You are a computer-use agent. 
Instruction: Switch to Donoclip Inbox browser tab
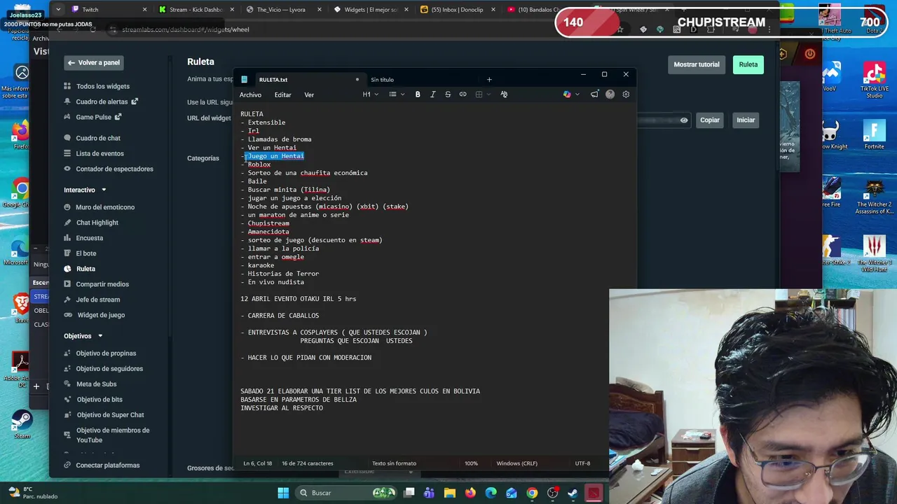458,10
